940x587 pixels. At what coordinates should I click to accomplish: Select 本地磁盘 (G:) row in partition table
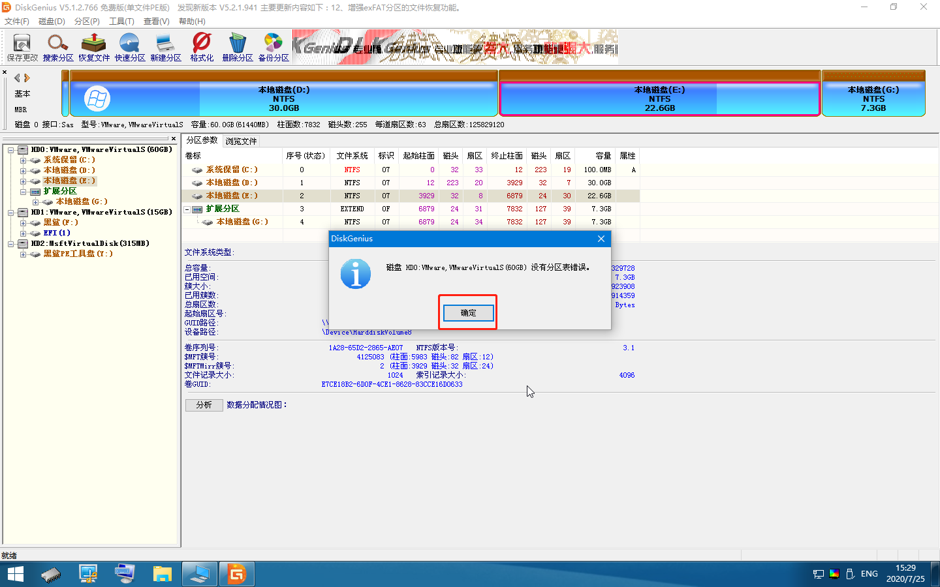(x=410, y=222)
